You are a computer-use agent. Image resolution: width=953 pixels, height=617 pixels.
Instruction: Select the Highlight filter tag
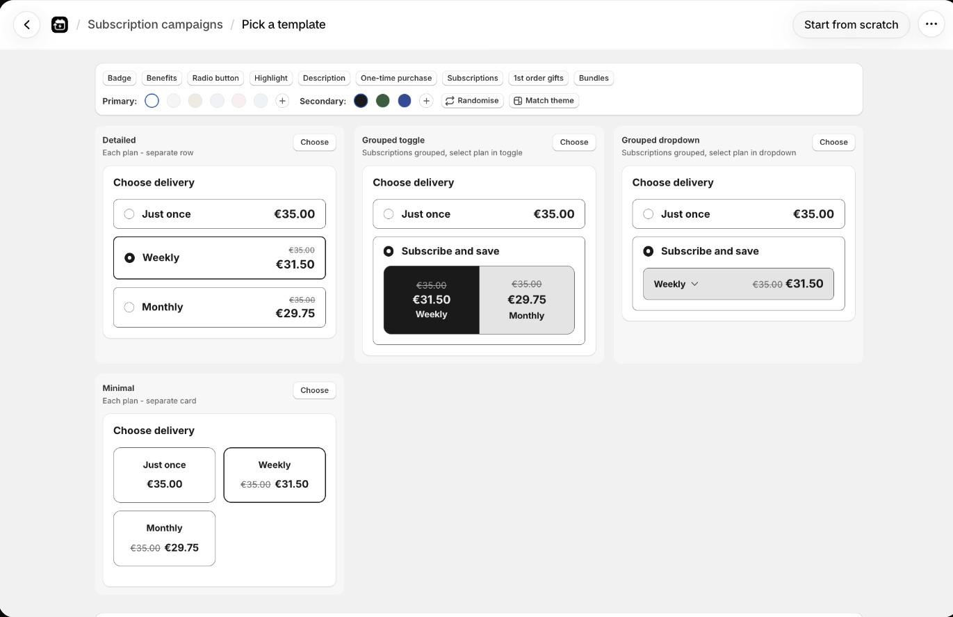pyautogui.click(x=271, y=78)
